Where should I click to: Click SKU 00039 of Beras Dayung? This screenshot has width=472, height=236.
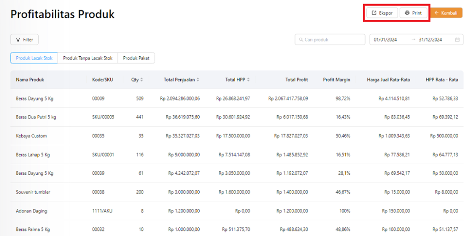coord(99,173)
